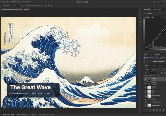This screenshot has height=116, width=166.
Task: Switch to the Paths tab
Action: [x=161, y=66]
